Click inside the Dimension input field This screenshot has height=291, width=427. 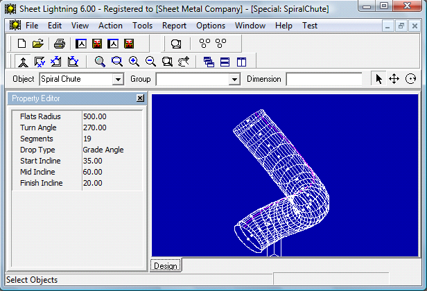click(324, 79)
